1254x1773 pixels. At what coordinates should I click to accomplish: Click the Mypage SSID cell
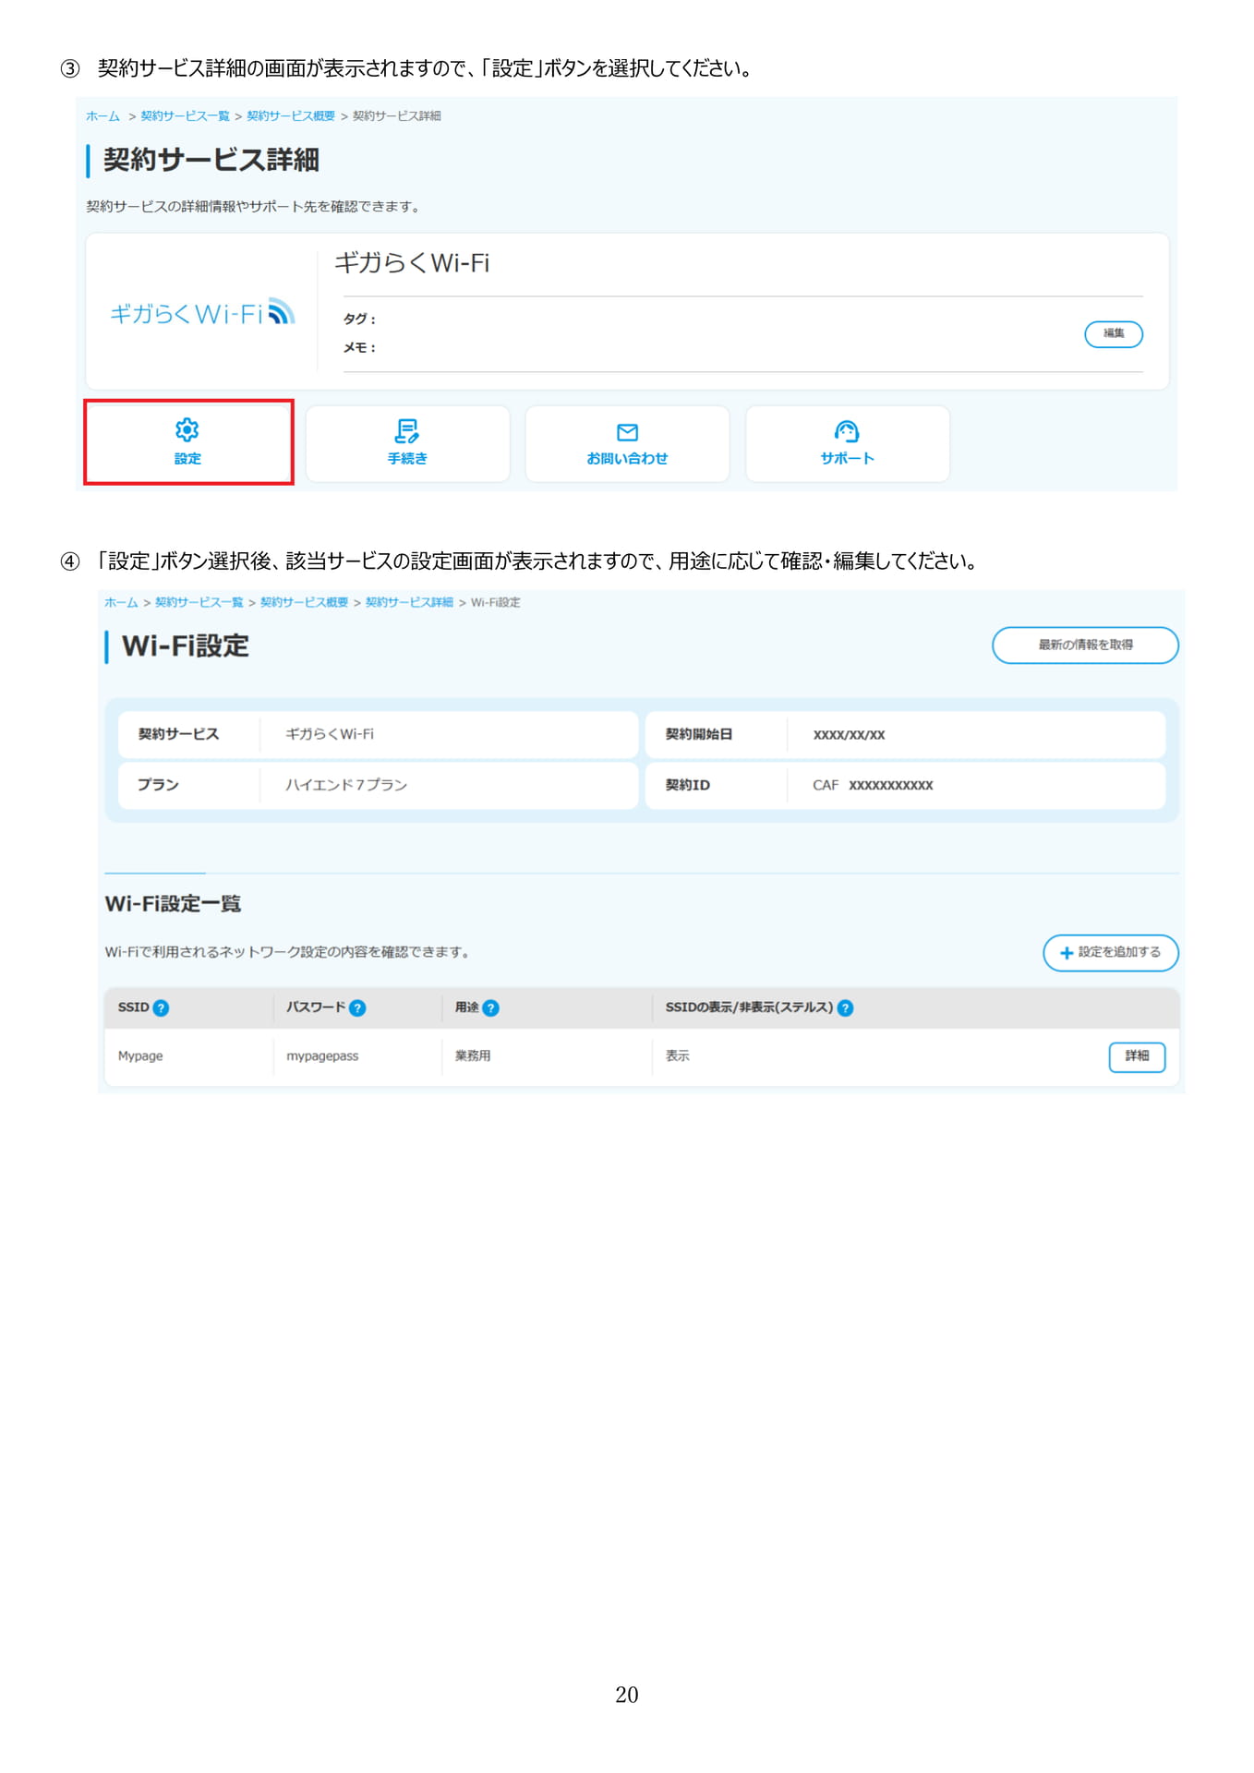[140, 1055]
